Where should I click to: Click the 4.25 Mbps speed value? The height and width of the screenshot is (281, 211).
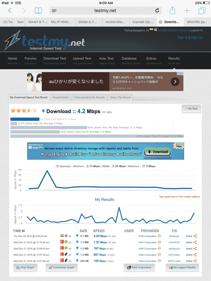point(100,236)
